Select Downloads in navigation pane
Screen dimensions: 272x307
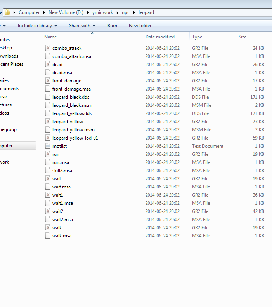[9, 56]
